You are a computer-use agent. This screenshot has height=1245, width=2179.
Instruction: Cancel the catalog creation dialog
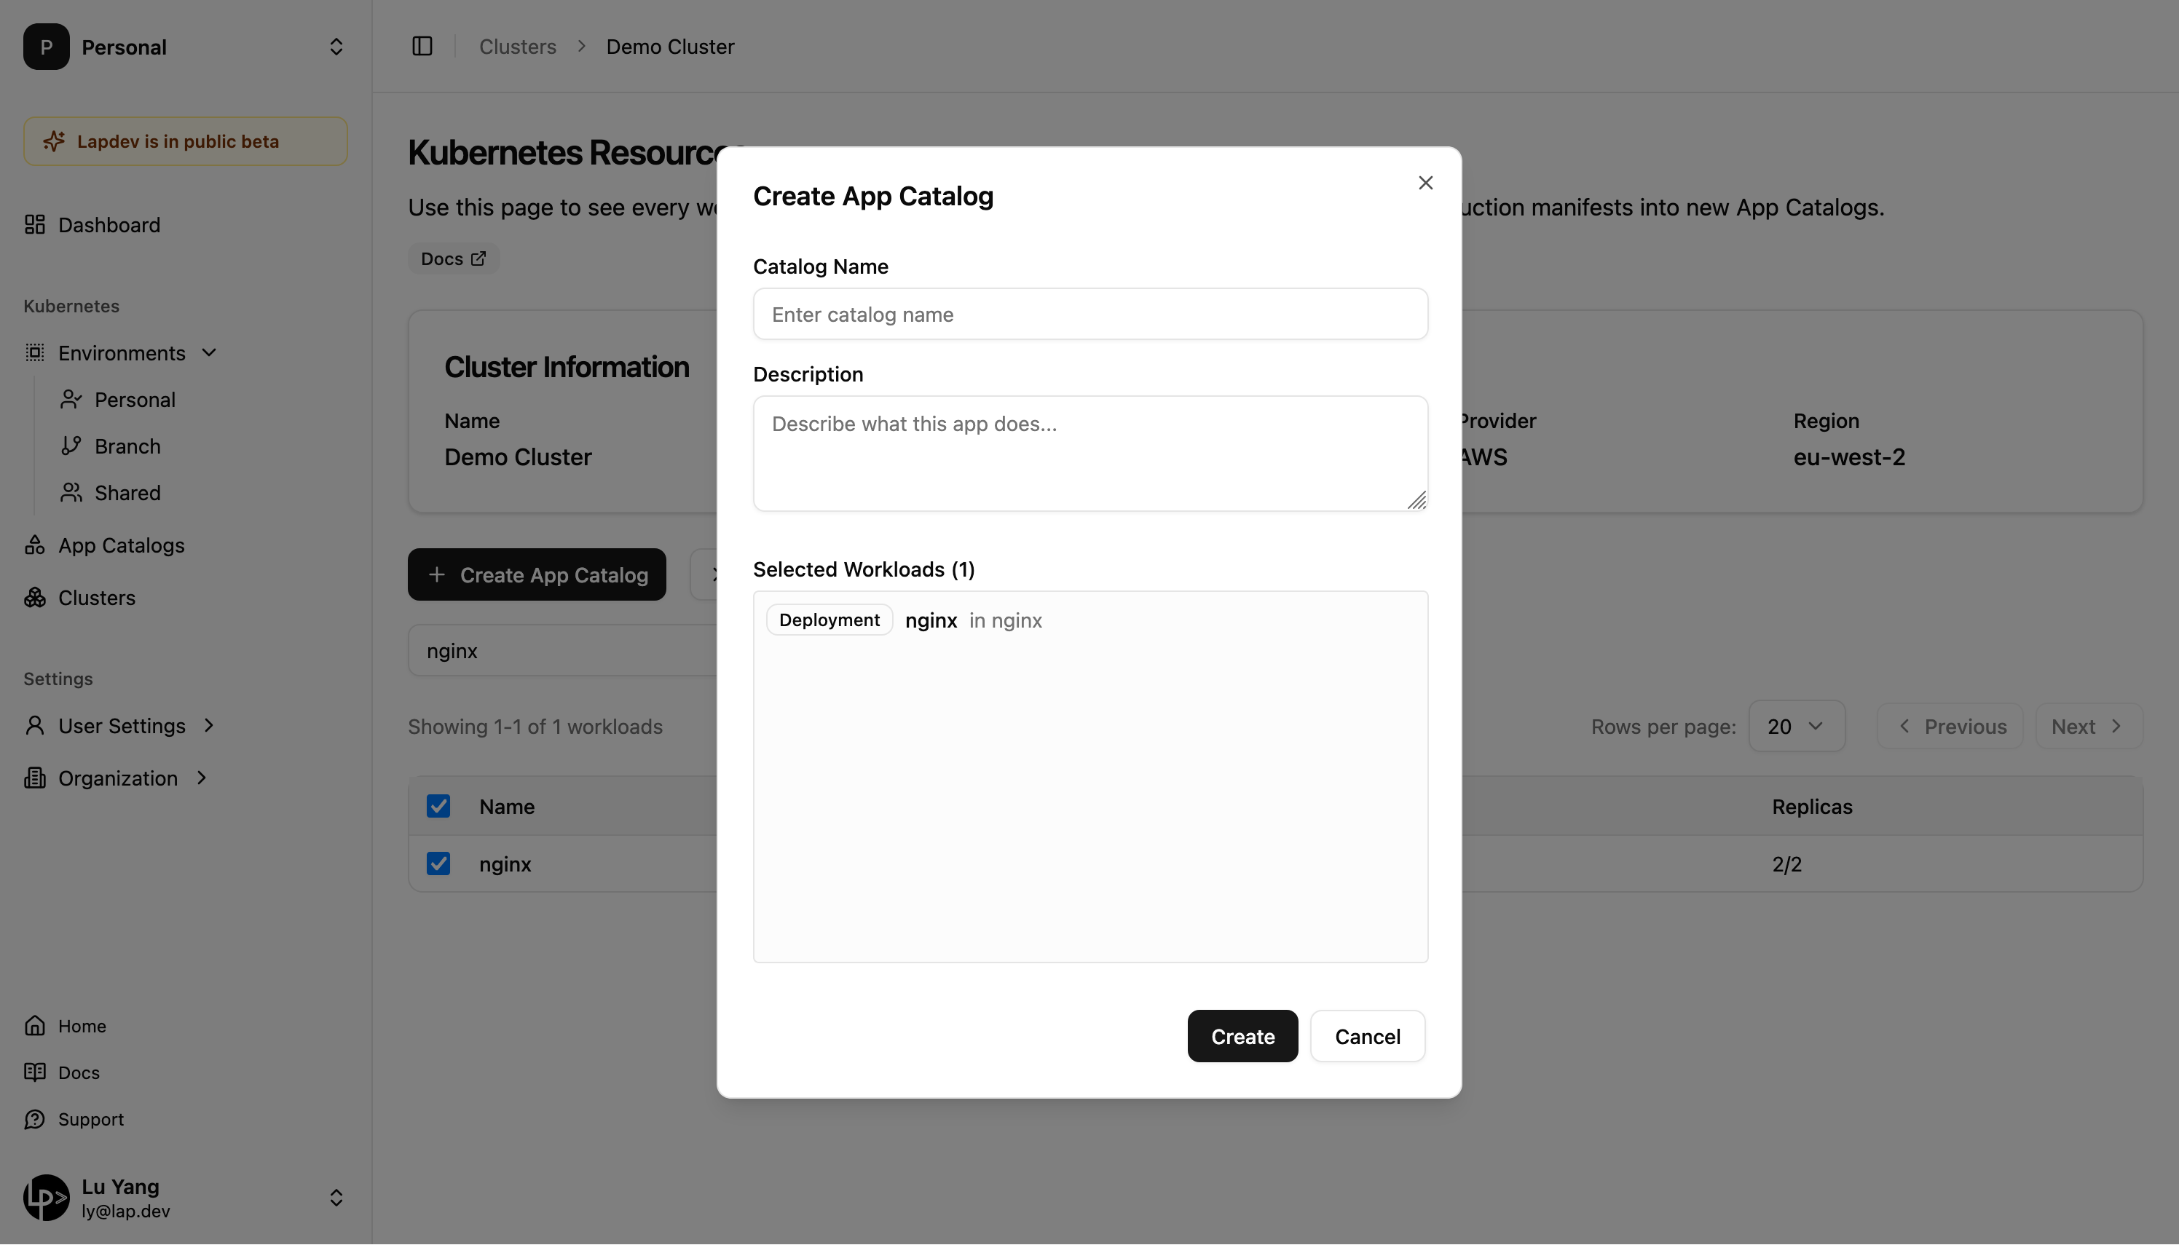1366,1036
